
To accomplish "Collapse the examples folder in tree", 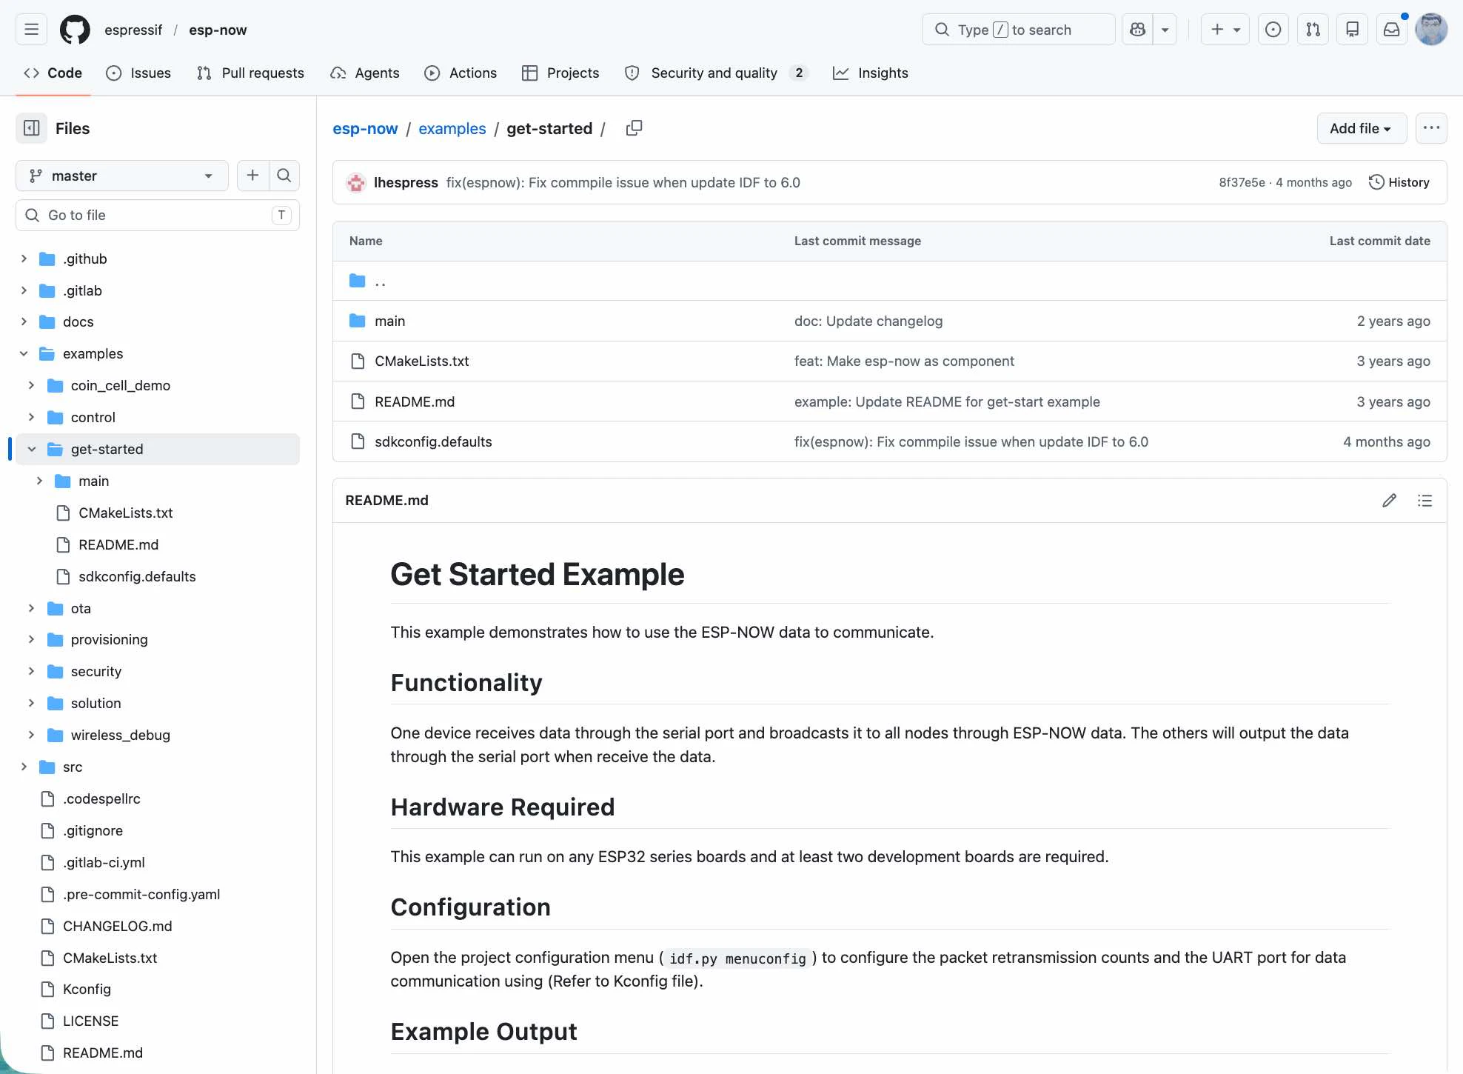I will point(24,353).
